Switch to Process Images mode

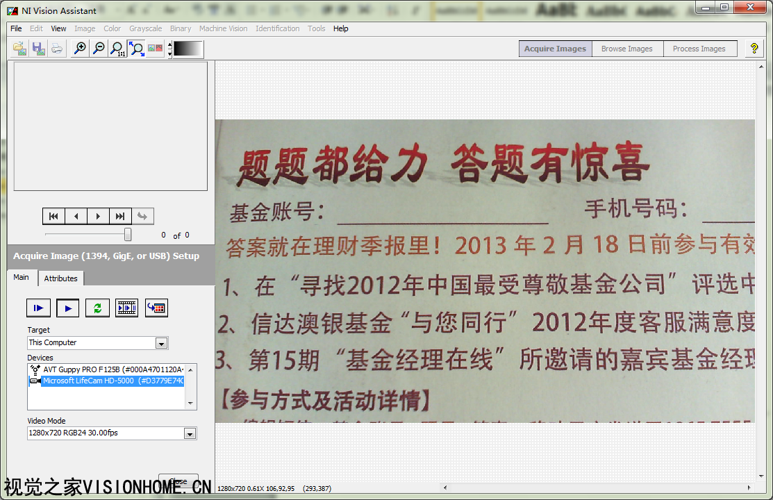[x=699, y=49]
